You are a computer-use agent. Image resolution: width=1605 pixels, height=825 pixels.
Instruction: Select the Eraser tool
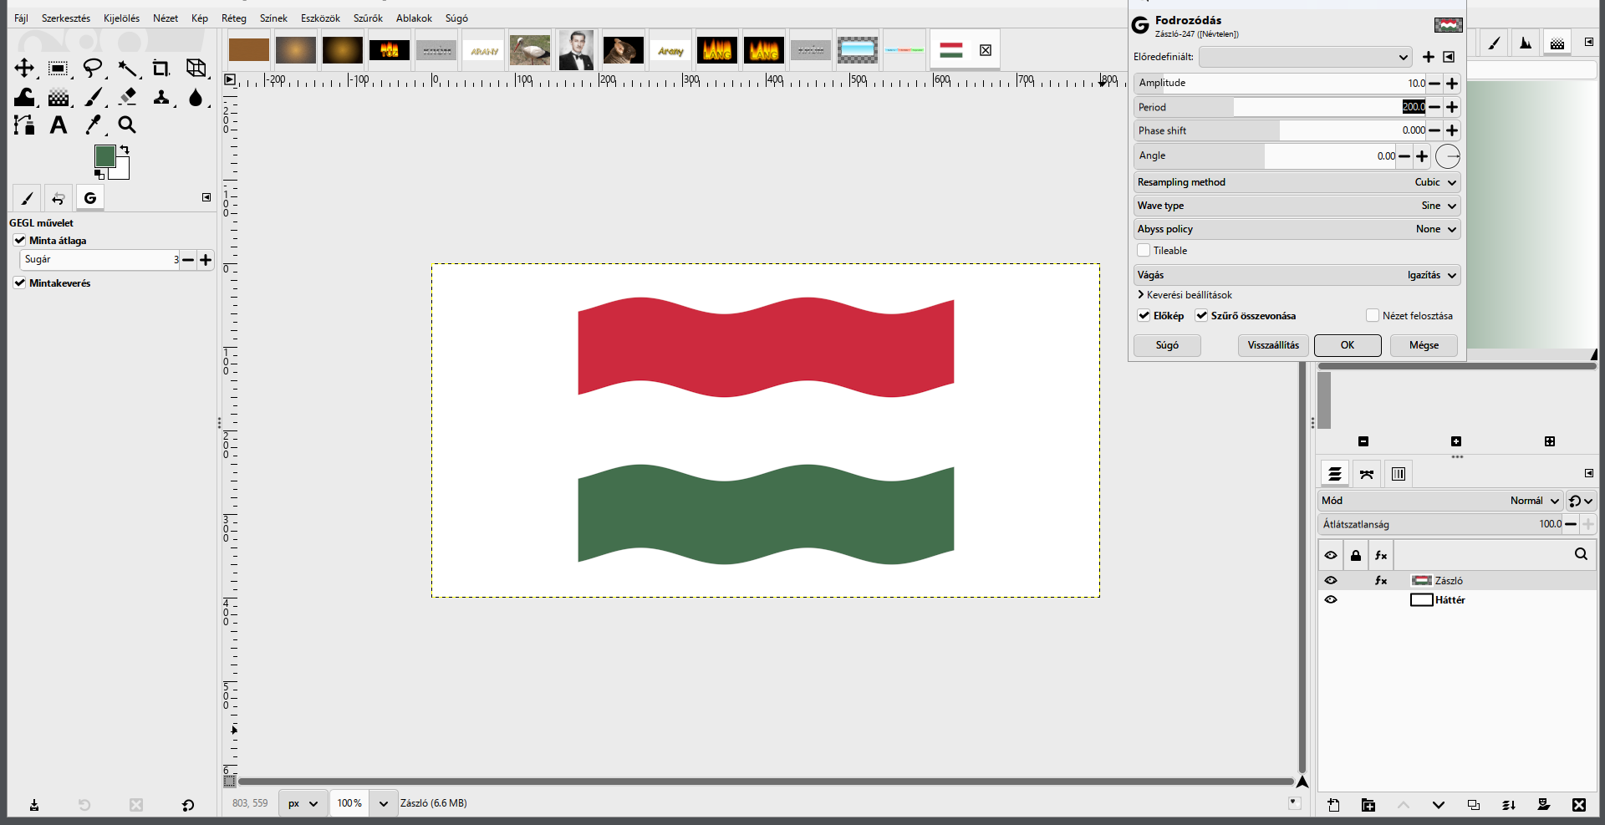pyautogui.click(x=127, y=96)
